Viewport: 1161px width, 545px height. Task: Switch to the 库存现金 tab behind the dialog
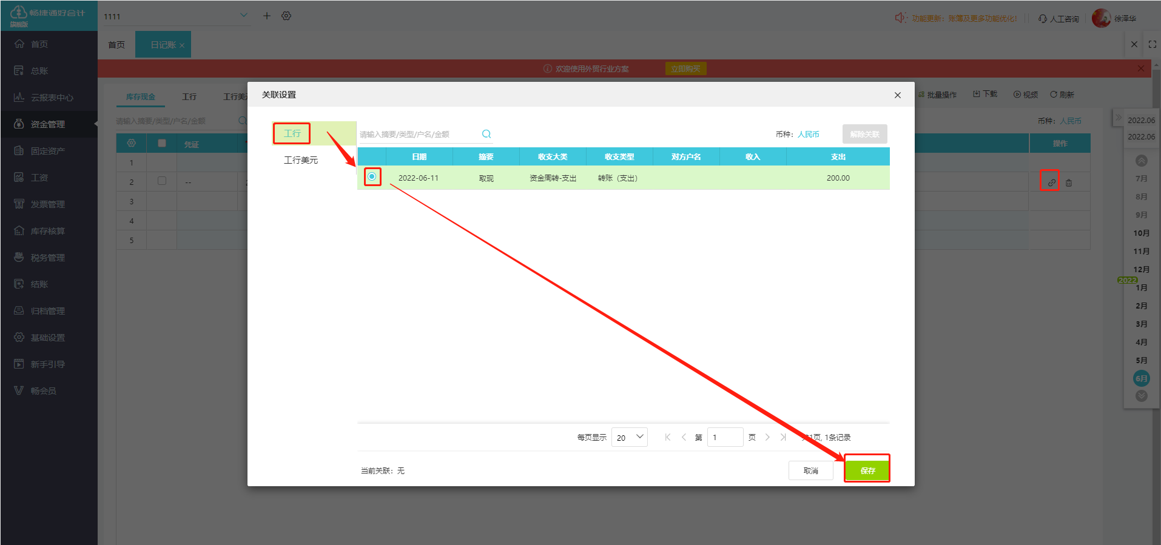[141, 97]
